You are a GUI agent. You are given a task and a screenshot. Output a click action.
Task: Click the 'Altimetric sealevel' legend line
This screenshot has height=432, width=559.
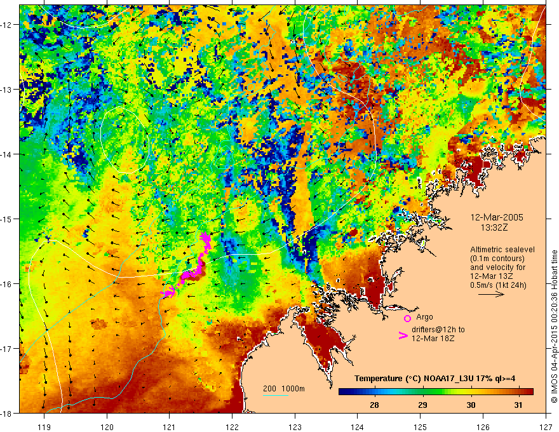(502, 250)
